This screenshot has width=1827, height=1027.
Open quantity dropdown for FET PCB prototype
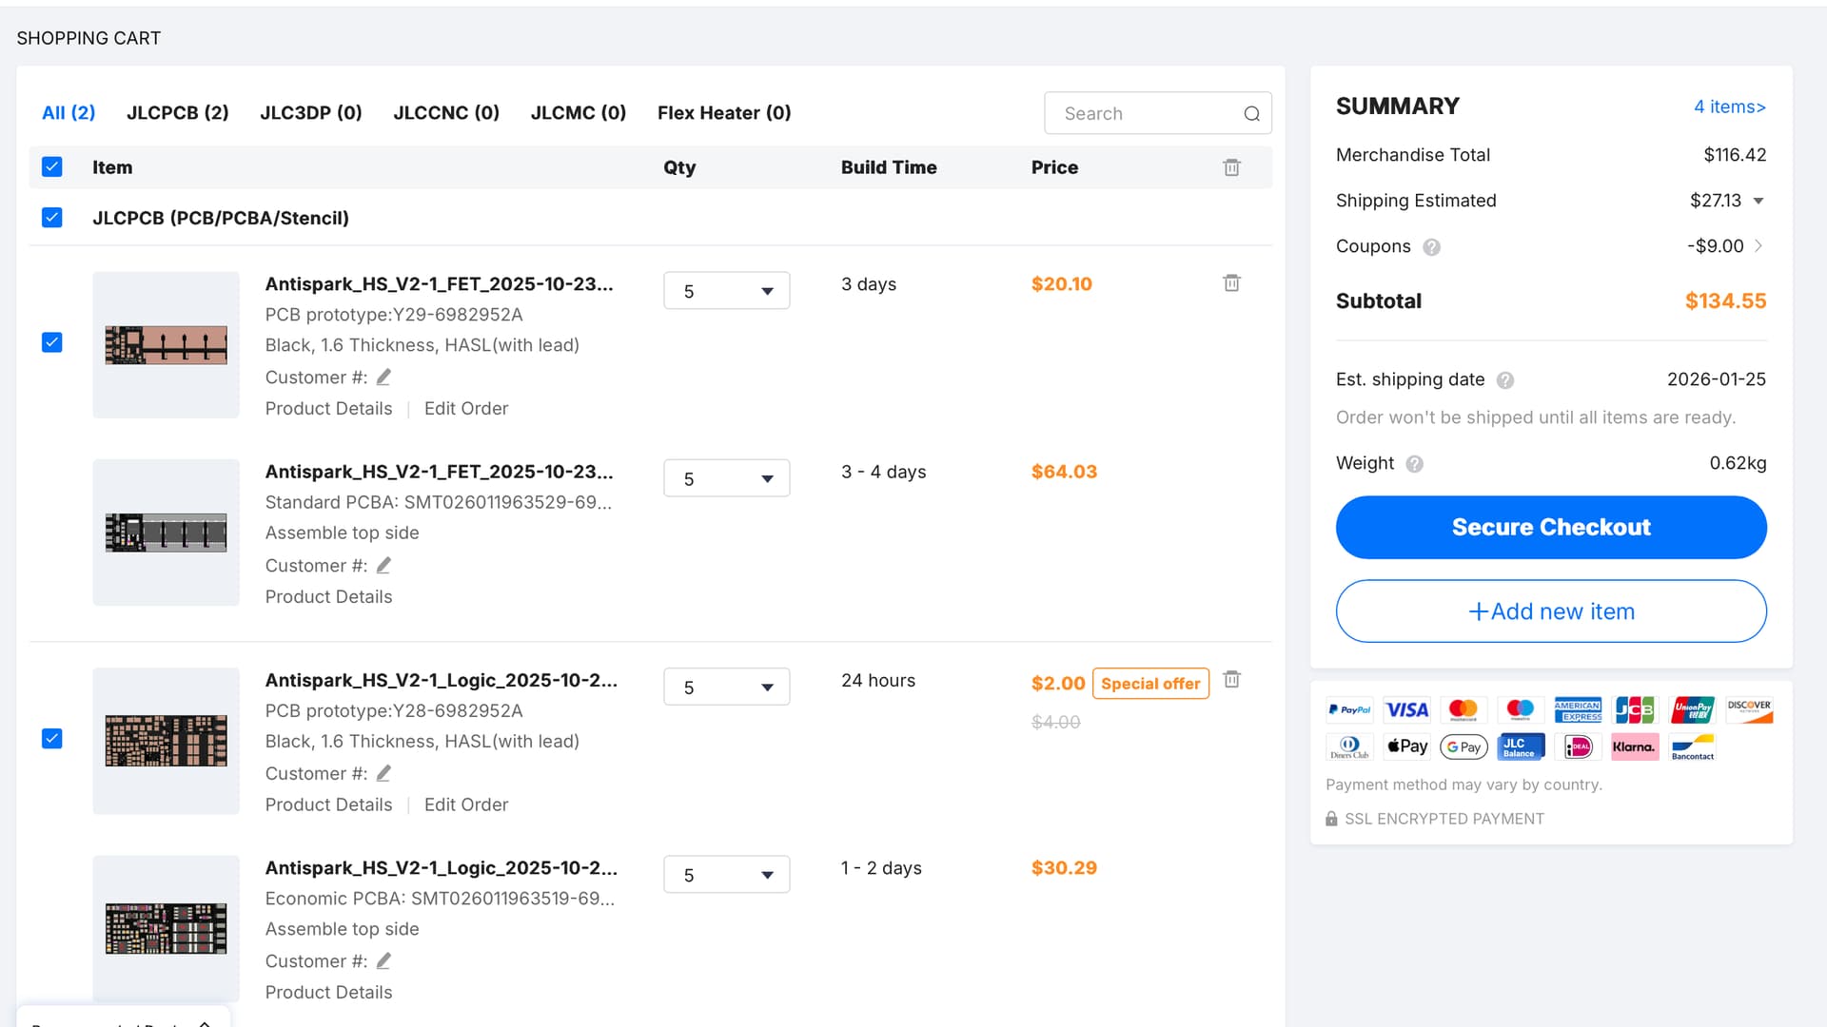726,291
